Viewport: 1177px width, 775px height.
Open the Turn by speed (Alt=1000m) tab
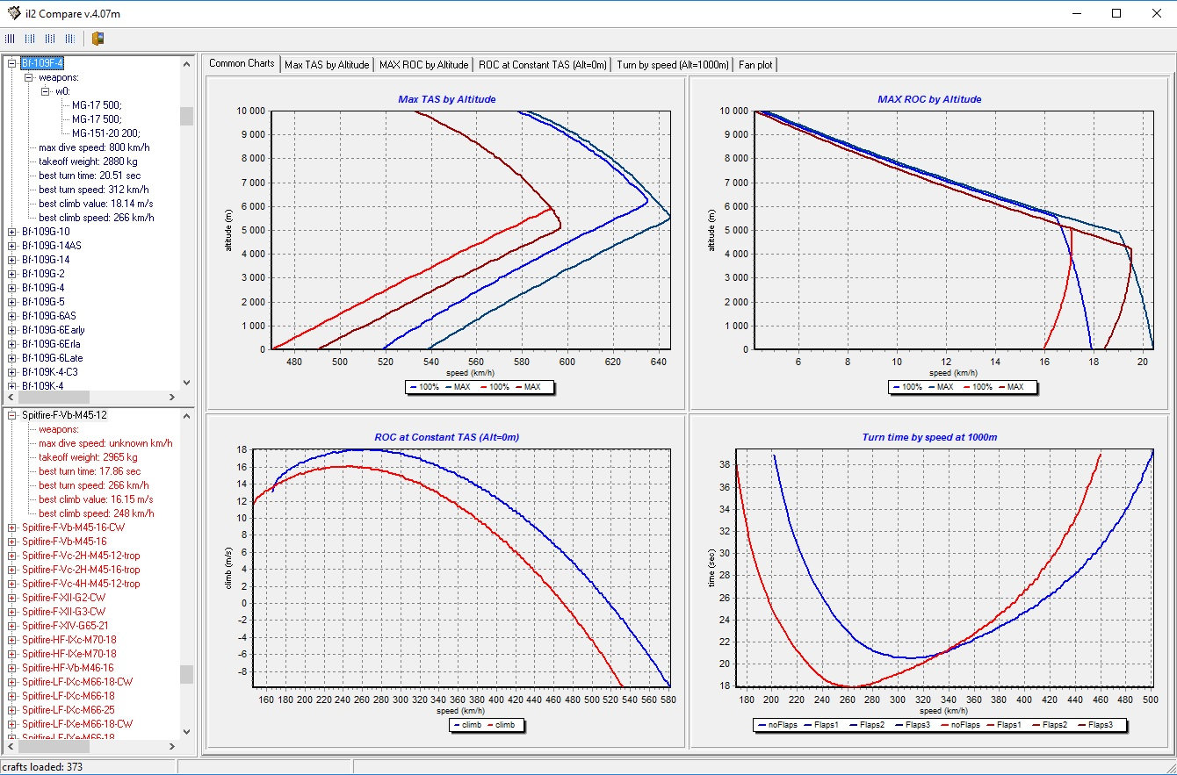[673, 65]
